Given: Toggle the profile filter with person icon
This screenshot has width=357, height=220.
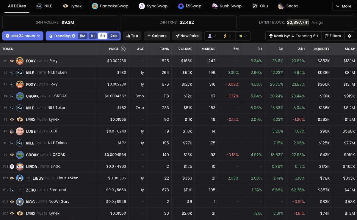Looking at the screenshot, I should click(x=212, y=36).
